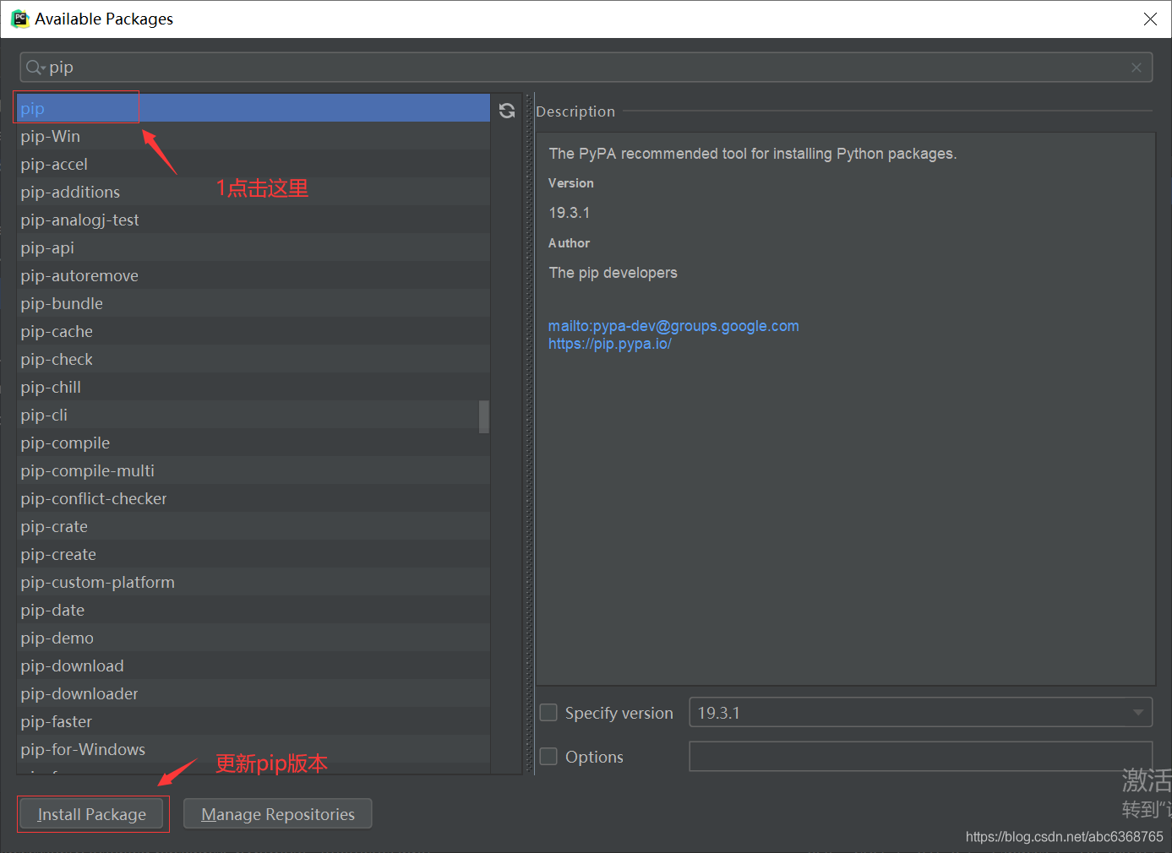This screenshot has width=1172, height=853.
Task: Enable the Specify version checkbox
Action: (549, 713)
